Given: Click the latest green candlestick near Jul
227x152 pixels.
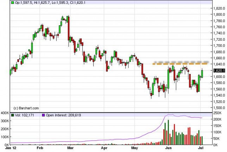Looking at the screenshot, I should tap(202, 73).
